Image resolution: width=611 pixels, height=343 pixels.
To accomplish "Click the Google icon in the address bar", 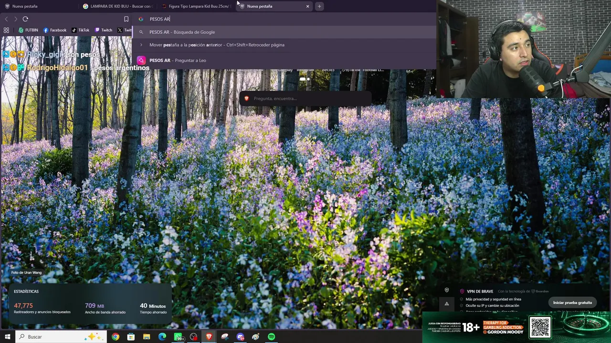I will coord(141,19).
